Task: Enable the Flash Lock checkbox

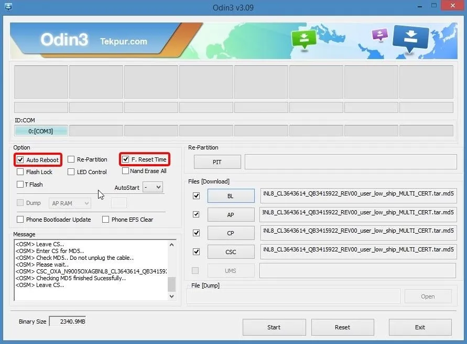Action: (20, 172)
